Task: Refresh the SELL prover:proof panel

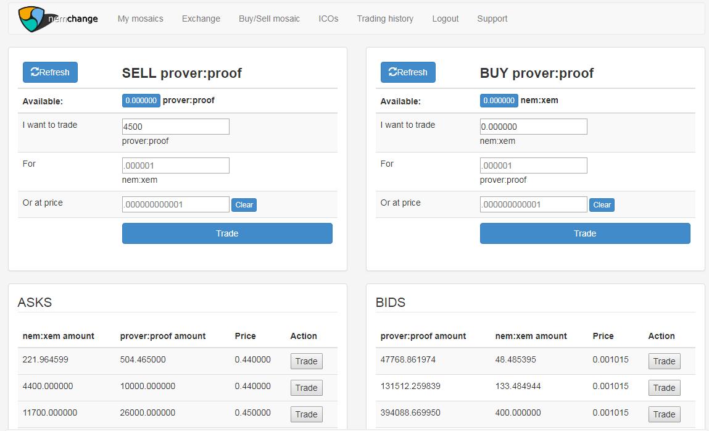Action: coord(50,72)
